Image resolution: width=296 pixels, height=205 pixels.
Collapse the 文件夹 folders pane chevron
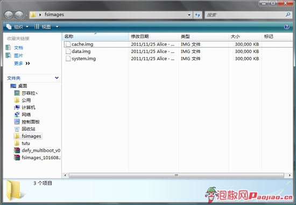[57, 78]
